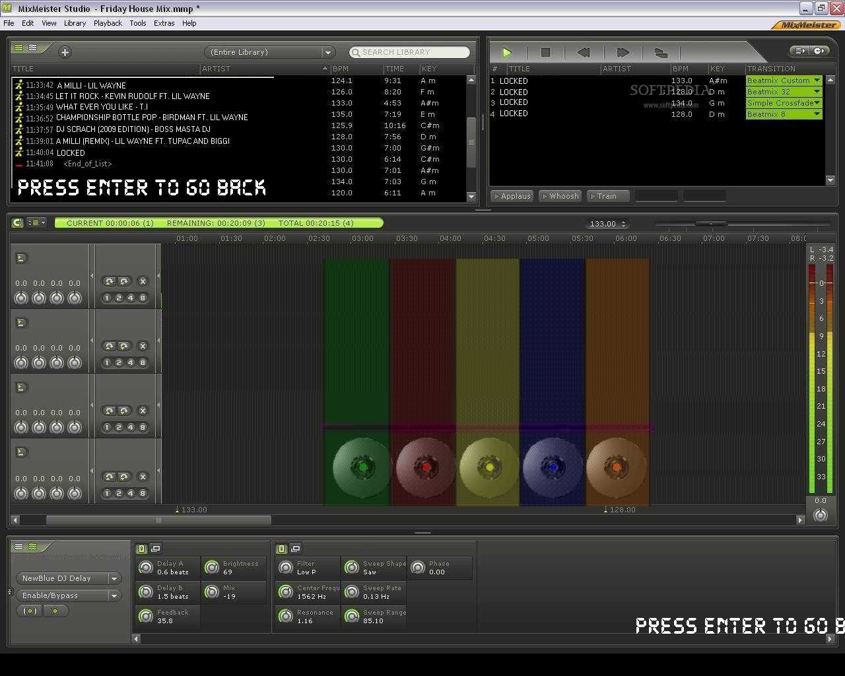Click the detach window icon on the filter effect

click(296, 549)
